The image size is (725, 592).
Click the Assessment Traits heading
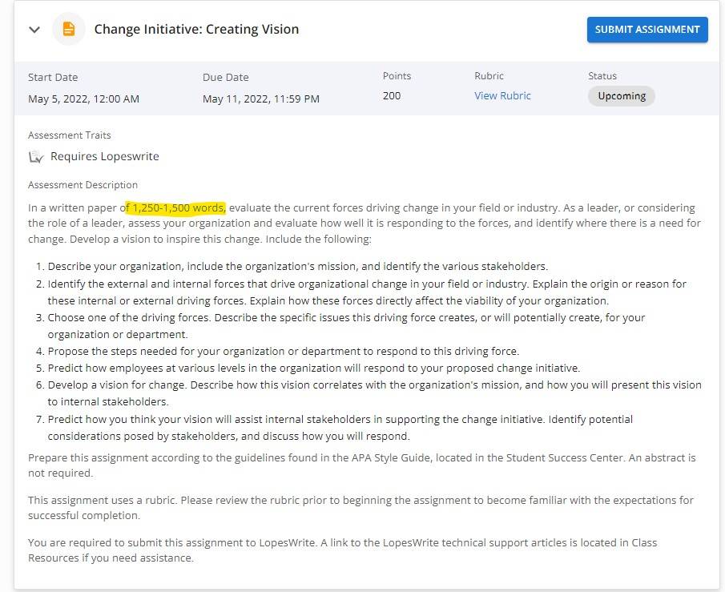(70, 135)
